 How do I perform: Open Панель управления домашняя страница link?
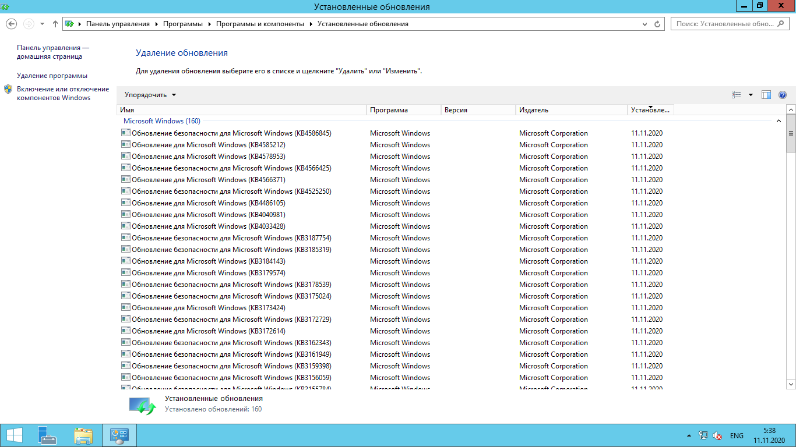pyautogui.click(x=53, y=52)
